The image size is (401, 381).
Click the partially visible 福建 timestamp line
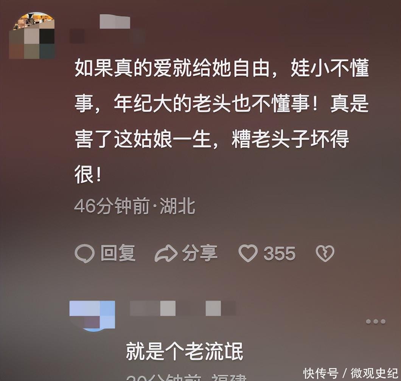[187, 378]
